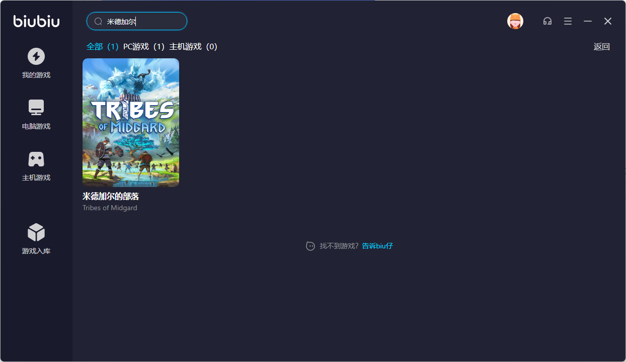Close the biubiu window
The width and height of the screenshot is (626, 362).
tap(608, 21)
